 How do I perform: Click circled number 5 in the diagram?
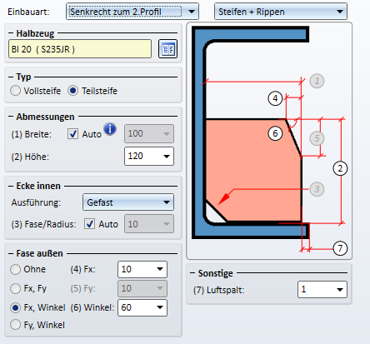point(317,138)
